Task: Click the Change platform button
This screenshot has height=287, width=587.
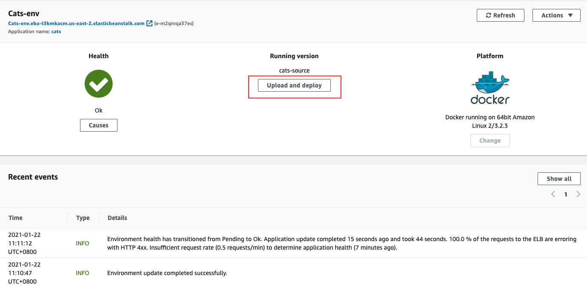Action: (490, 141)
